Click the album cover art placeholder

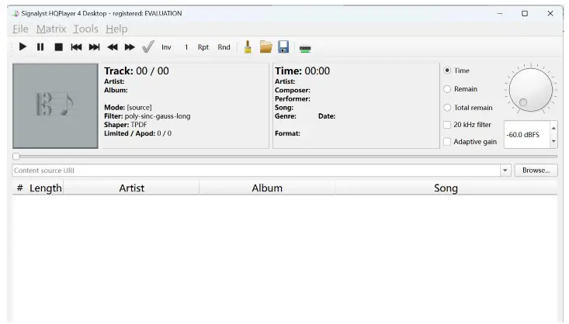tap(55, 106)
